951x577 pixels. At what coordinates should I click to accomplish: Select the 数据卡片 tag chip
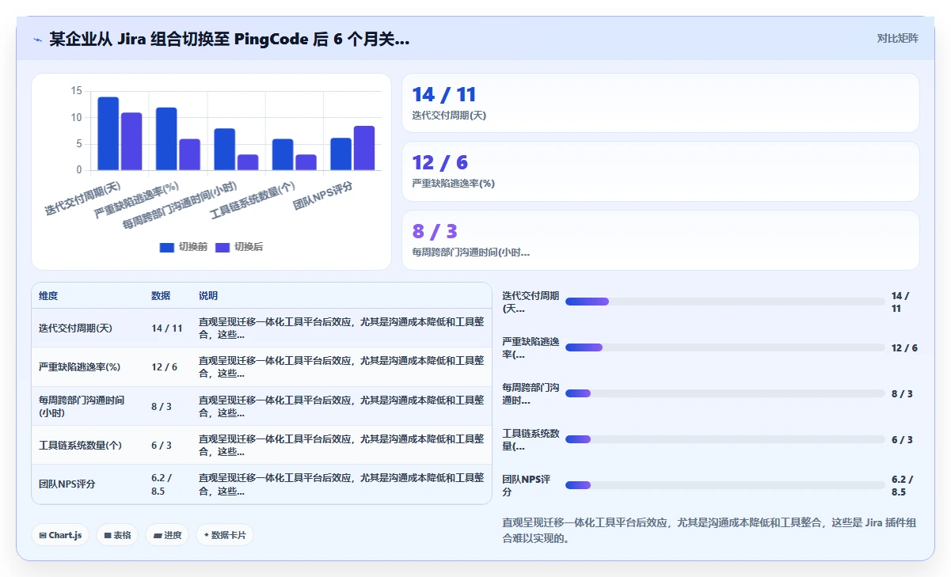(225, 535)
